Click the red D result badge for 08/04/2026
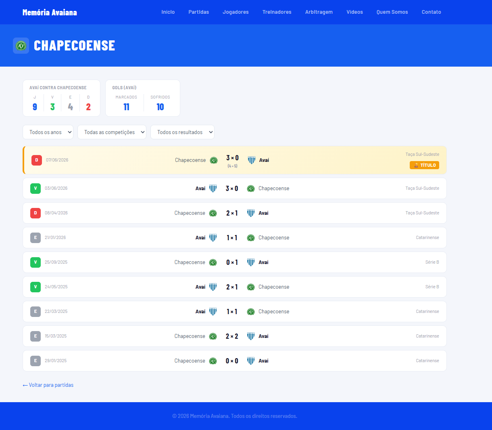Viewport: 492px width, 430px height. [35, 213]
